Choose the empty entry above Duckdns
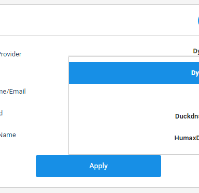 134,95
